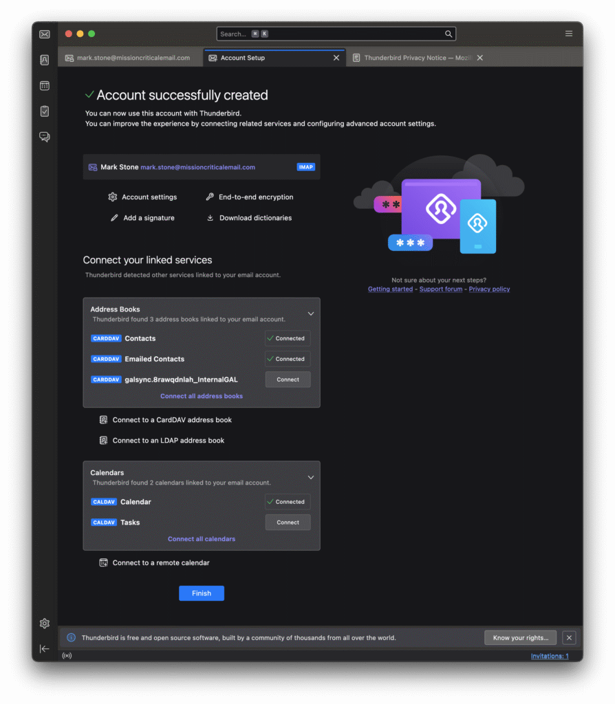Click the mark.stone email address link
This screenshot has width=615, height=704.
pos(197,167)
